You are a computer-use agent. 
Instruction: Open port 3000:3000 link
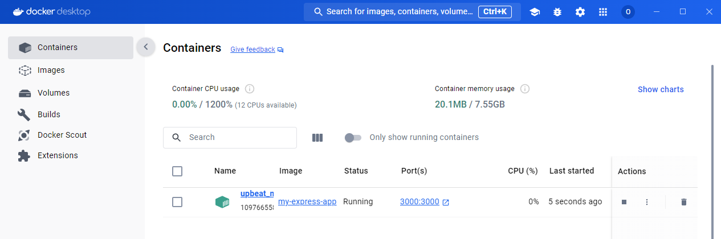(x=419, y=201)
